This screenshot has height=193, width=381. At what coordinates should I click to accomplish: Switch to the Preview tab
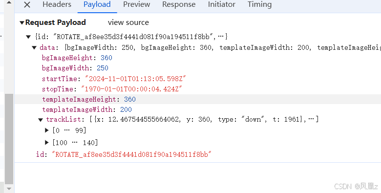tap(137, 4)
